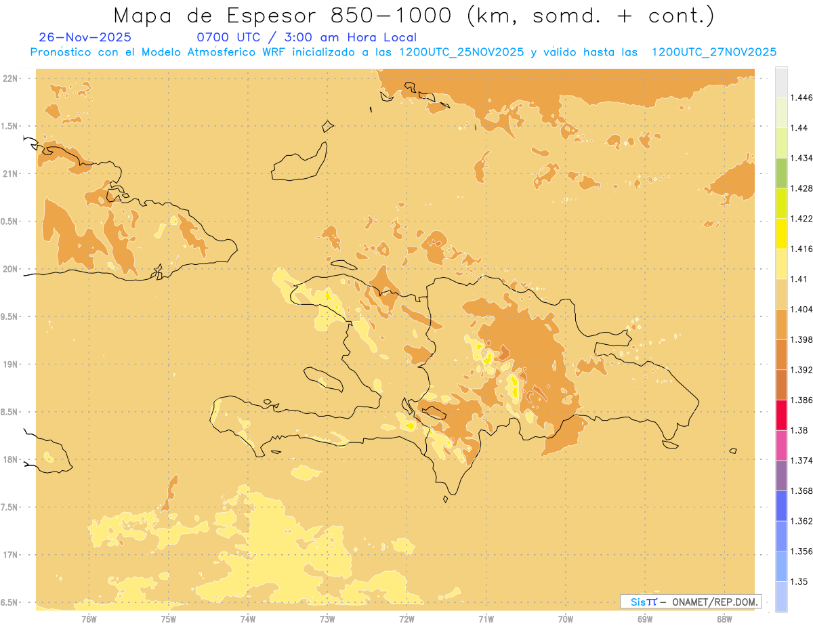Select the purple swatch between 1.368 and 1.374

781,475
